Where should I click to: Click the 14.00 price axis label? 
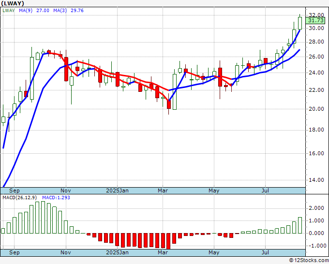(316, 180)
